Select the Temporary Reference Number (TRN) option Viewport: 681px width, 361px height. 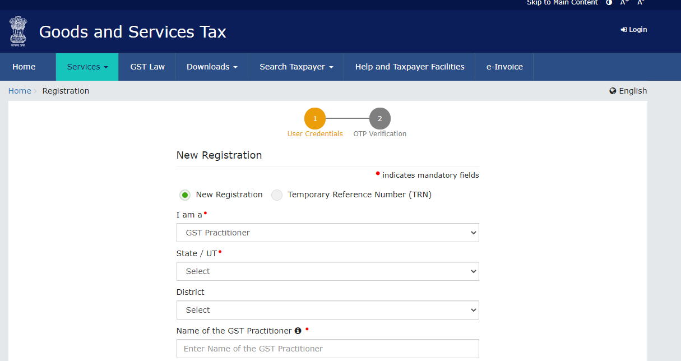[276, 195]
